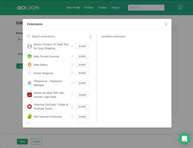Install the Web Safety extension
This screenshot has height=148, width=193.
82,65
